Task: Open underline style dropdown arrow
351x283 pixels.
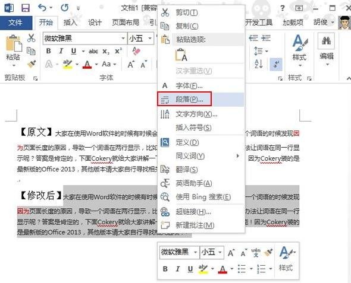Action: click(83, 52)
